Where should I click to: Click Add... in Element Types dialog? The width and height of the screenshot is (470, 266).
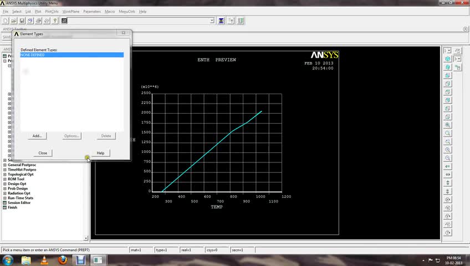[37, 136]
